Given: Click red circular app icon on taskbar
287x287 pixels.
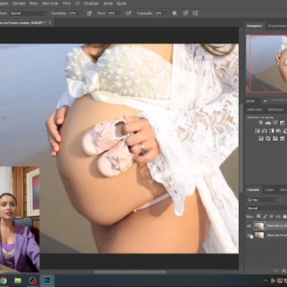Looking at the screenshot, I should (x=32, y=281).
